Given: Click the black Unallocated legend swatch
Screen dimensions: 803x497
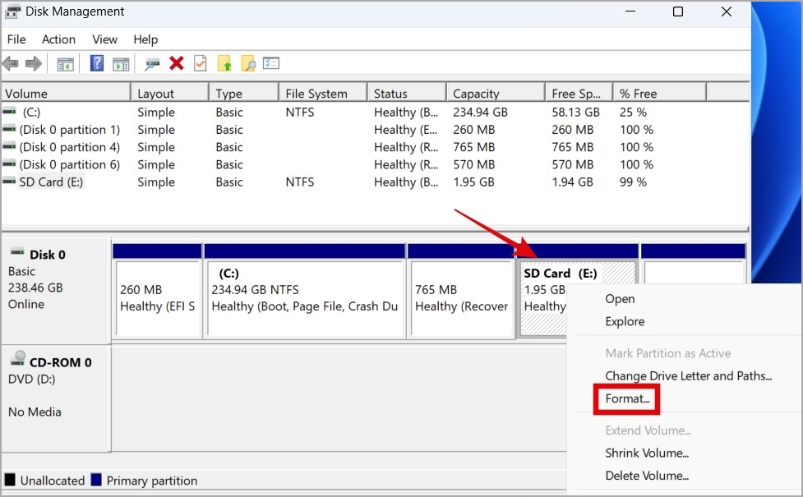Looking at the screenshot, I should click(x=10, y=480).
